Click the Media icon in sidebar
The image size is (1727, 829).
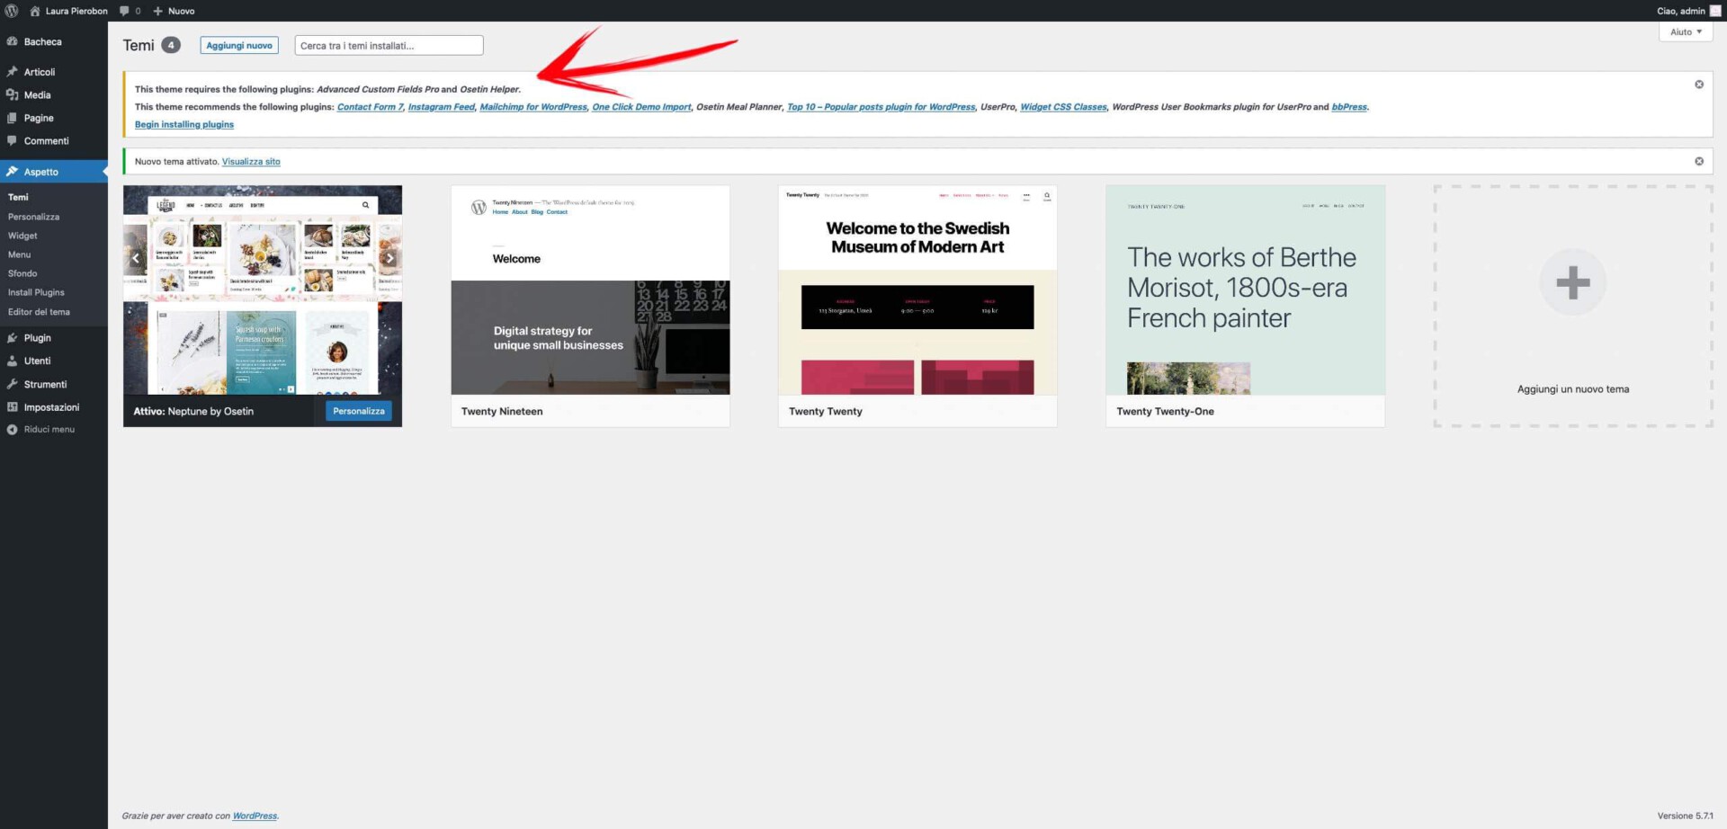12,94
